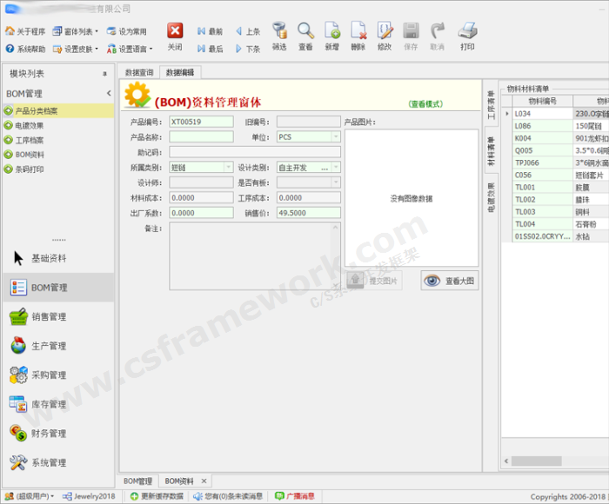Click the 关闭 (Close) red X toolbar icon
The width and height of the screenshot is (609, 504).
click(175, 36)
